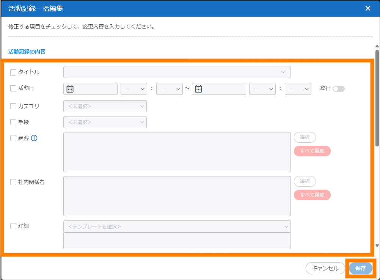Check the 社内関係者 checkbox
The width and height of the screenshot is (380, 280).
pyautogui.click(x=13, y=182)
